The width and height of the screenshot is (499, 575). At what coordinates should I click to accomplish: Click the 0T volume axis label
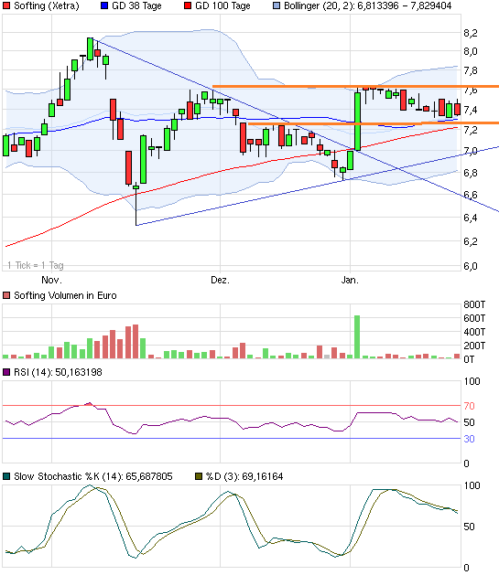pos(470,359)
